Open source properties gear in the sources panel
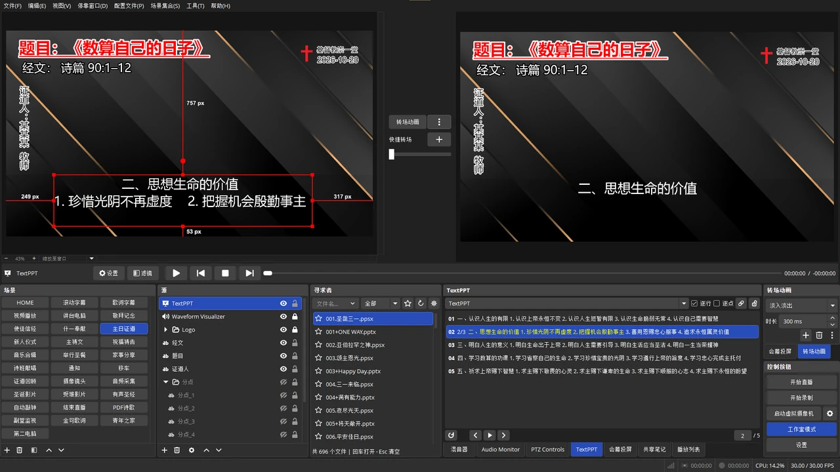Screen dimensions: 840x472 pos(192,450)
